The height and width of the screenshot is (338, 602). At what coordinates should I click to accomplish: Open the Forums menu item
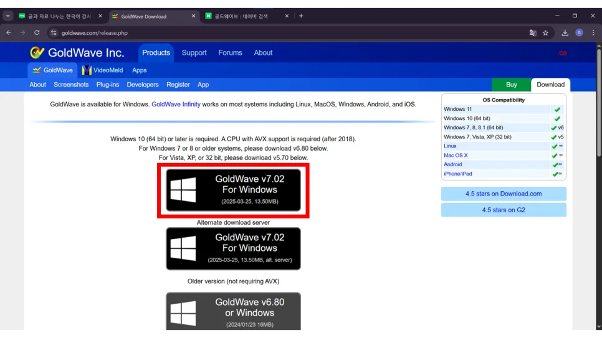[x=231, y=53]
